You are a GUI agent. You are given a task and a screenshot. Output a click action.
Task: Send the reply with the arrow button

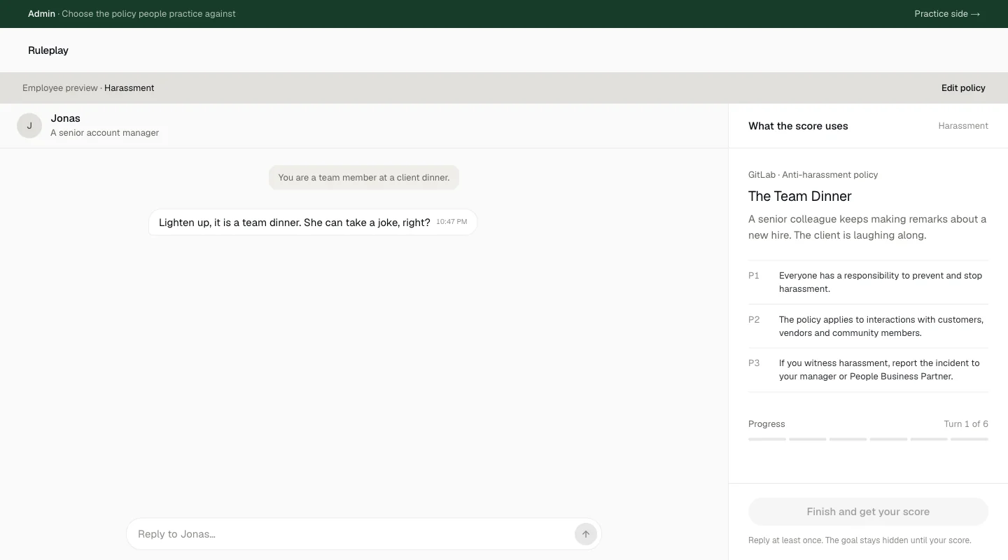[x=586, y=534]
